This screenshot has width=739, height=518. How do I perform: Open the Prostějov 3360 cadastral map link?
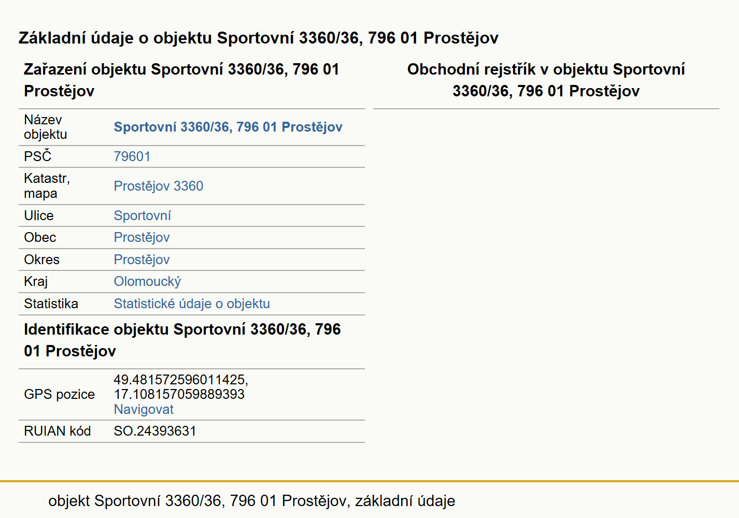coord(159,186)
